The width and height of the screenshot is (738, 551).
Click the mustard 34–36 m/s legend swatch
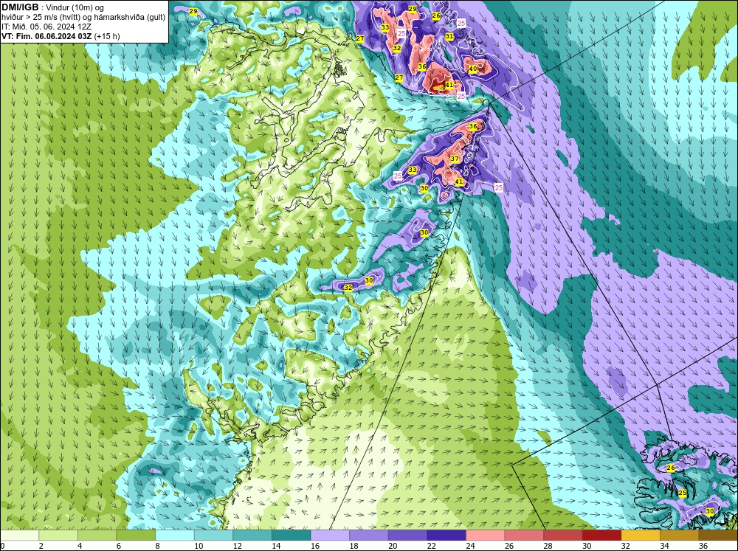point(679,535)
